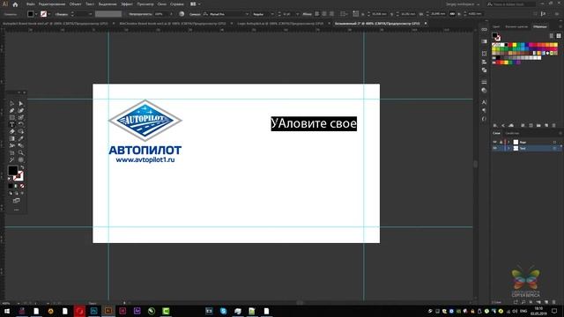Delete swatch via trash icon

pyautogui.click(x=554, y=125)
